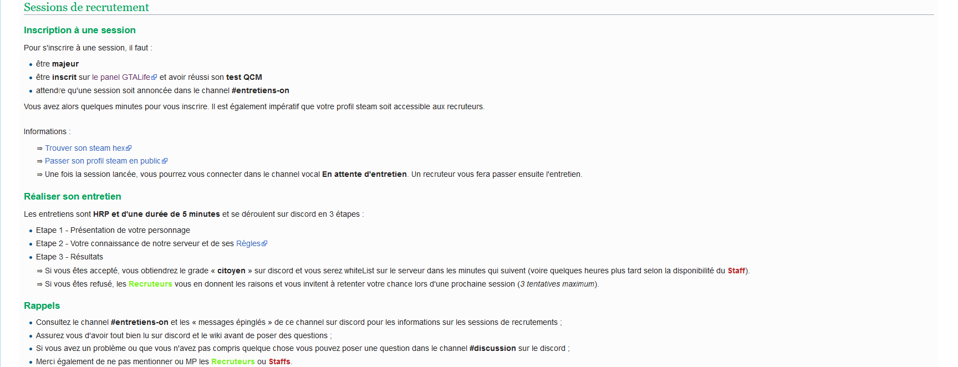
Task: Click the bold 'citoyen' grade name
Action: pyautogui.click(x=231, y=271)
